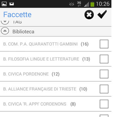Tap the eye smart-stay status icon
The width and height of the screenshot is (113, 117).
[71, 4]
